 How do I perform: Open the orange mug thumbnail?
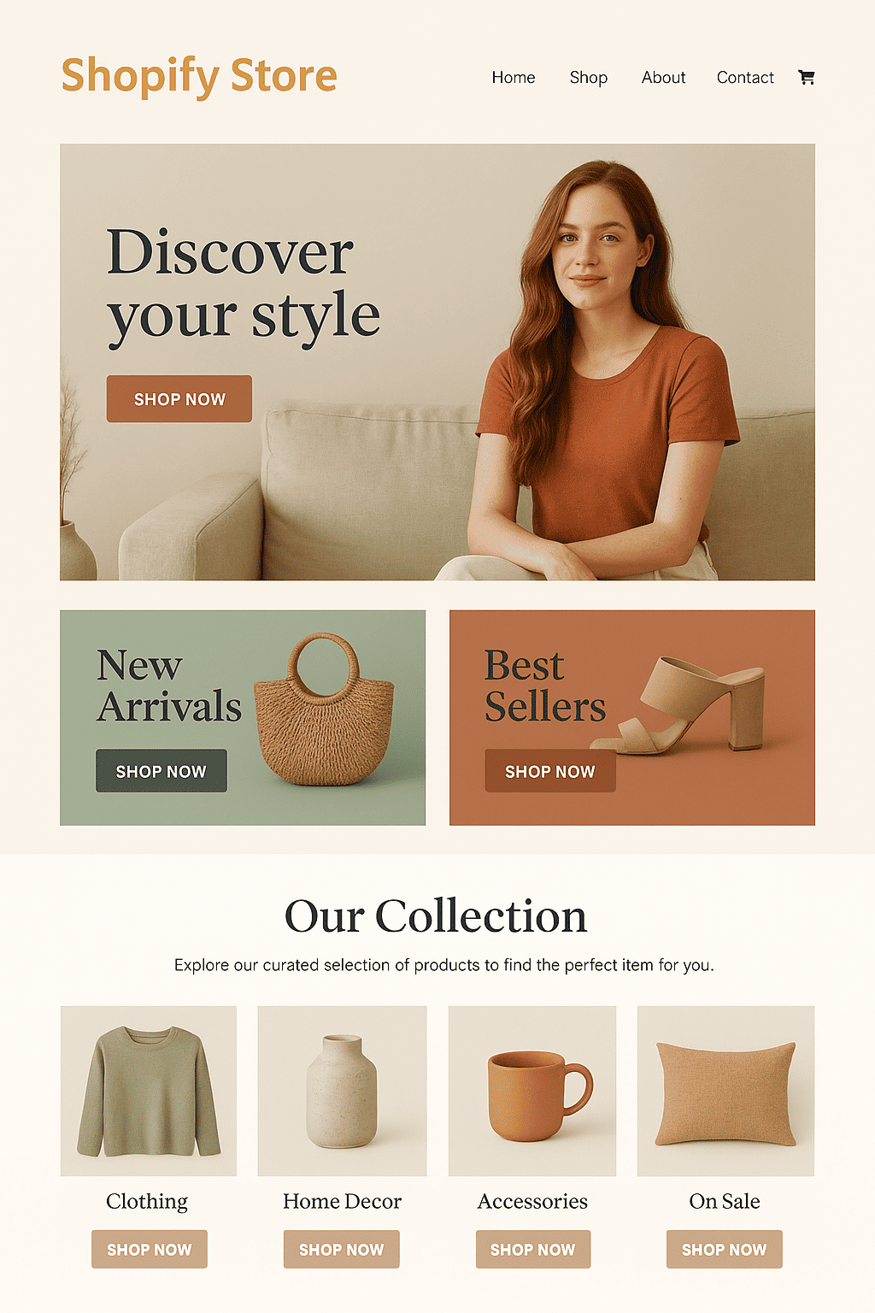pos(532,1091)
